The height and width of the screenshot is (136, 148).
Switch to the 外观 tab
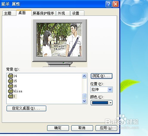tap(63, 13)
